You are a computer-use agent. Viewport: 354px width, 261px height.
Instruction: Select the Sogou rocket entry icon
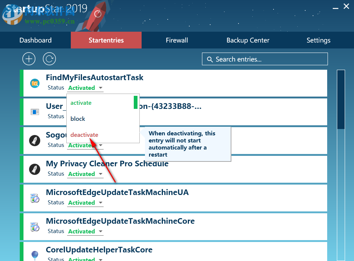tap(35, 141)
